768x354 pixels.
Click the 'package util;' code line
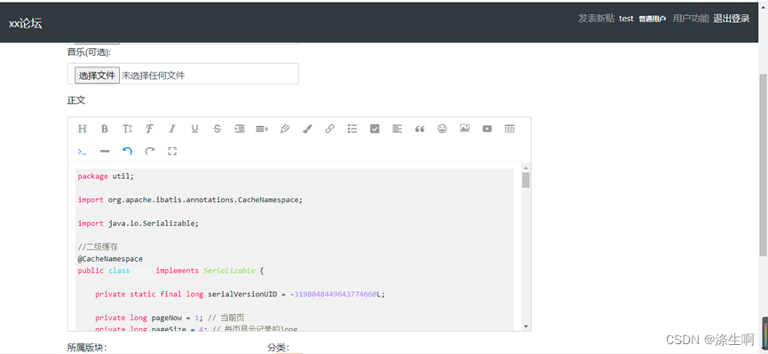coord(106,177)
